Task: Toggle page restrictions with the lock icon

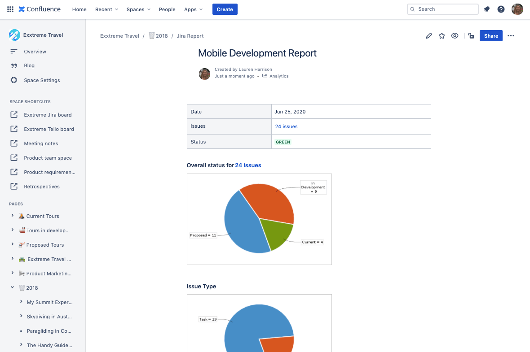Action: [471, 36]
